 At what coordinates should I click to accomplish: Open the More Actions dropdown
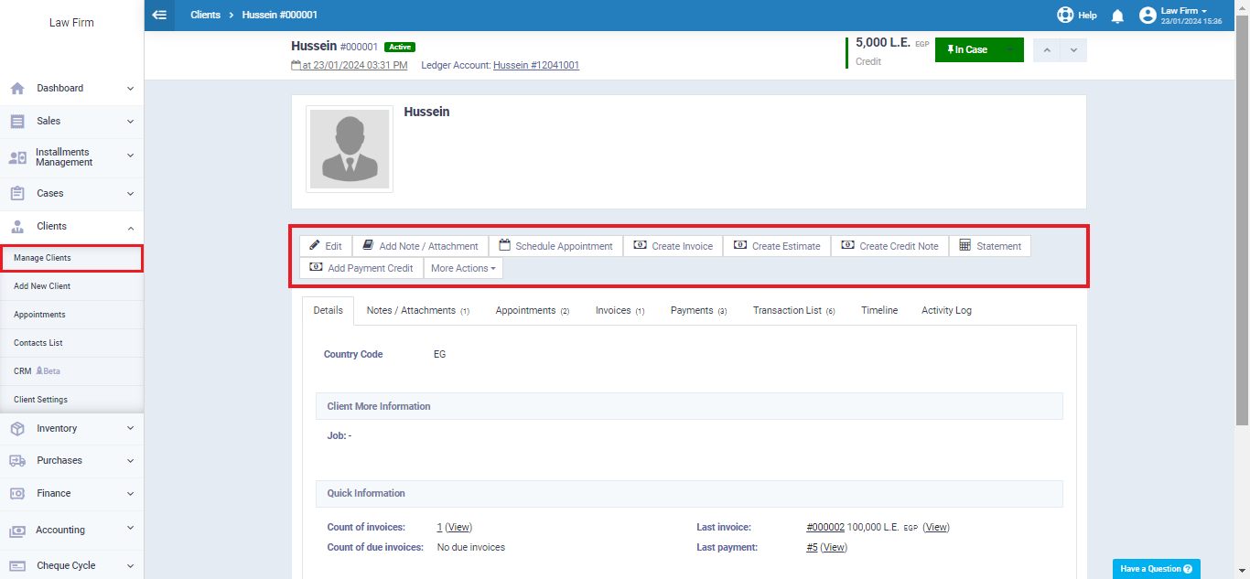pos(463,268)
